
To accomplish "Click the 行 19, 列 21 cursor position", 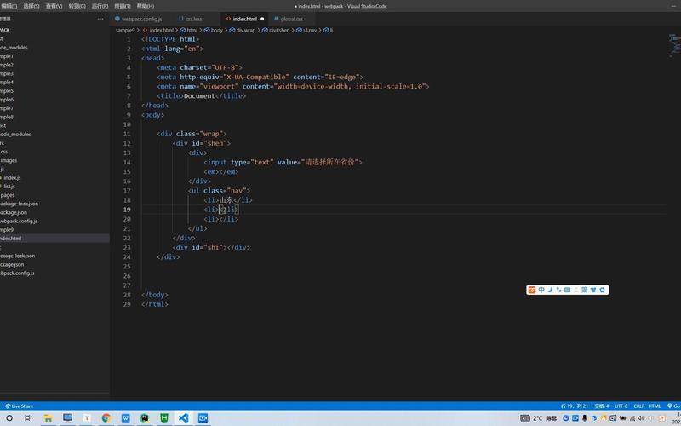I will pos(574,406).
